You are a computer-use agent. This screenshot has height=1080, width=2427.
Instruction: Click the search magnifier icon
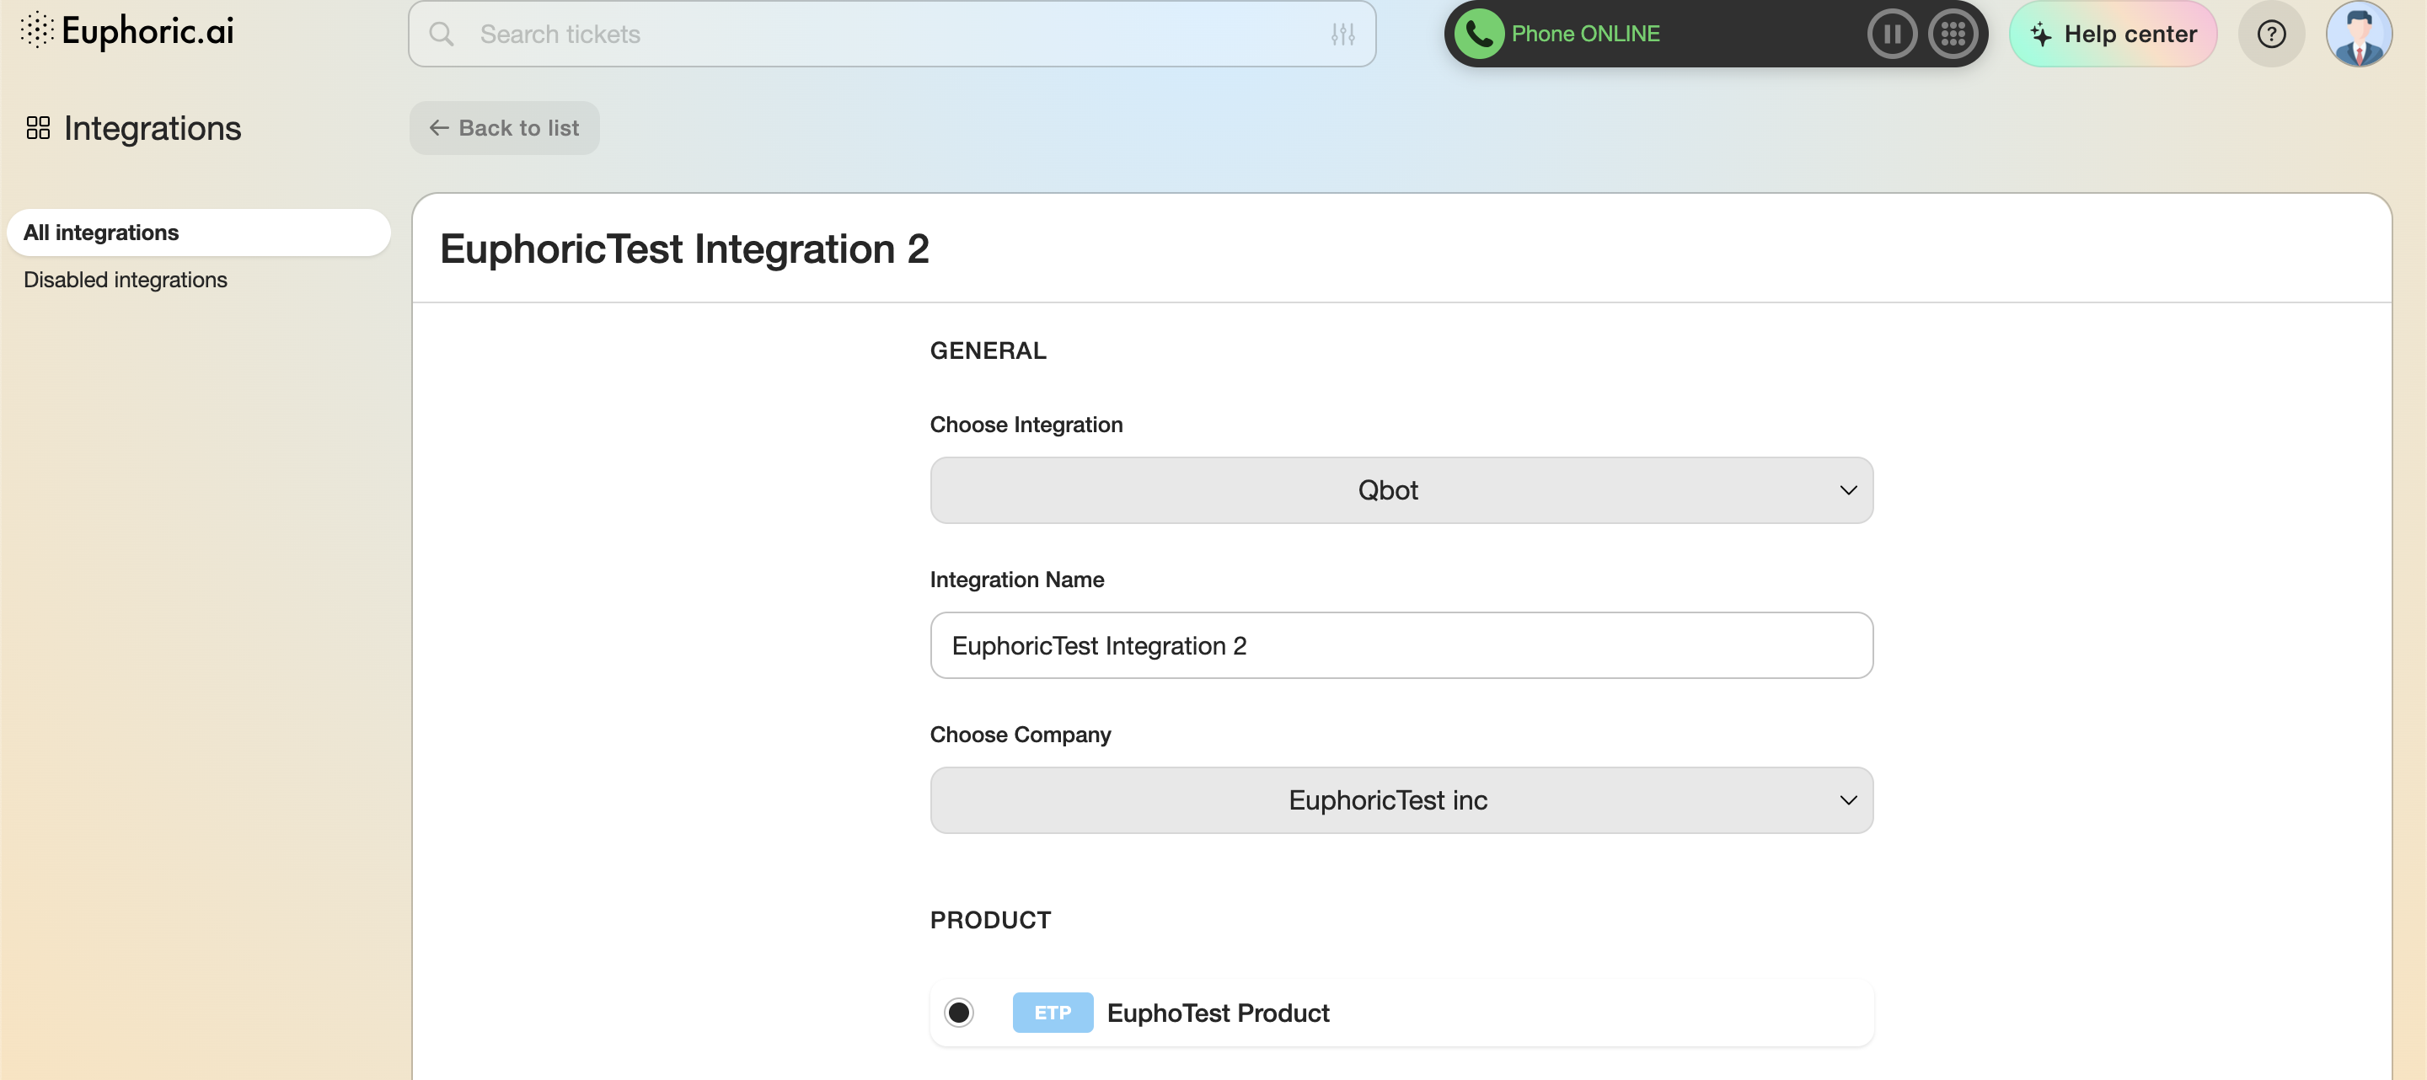[x=441, y=34]
